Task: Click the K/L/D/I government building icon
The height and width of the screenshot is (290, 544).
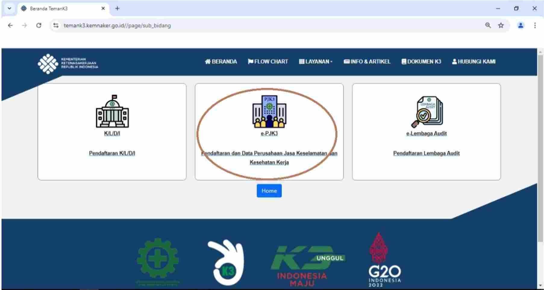Action: [x=112, y=111]
